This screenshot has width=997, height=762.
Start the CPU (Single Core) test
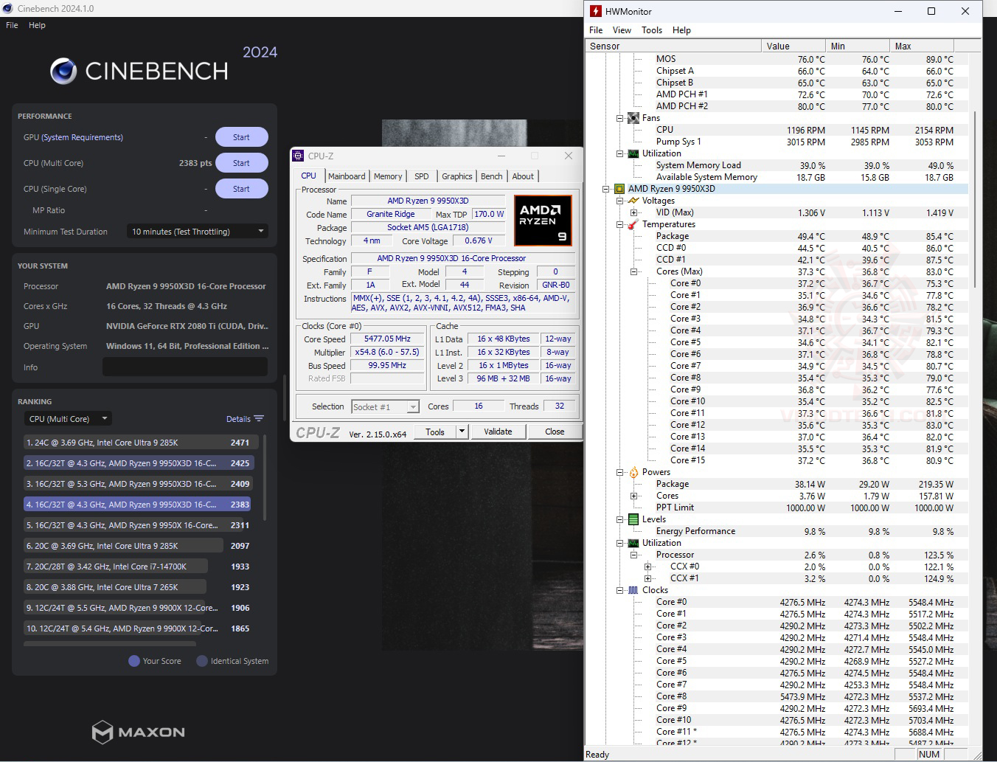pos(241,189)
